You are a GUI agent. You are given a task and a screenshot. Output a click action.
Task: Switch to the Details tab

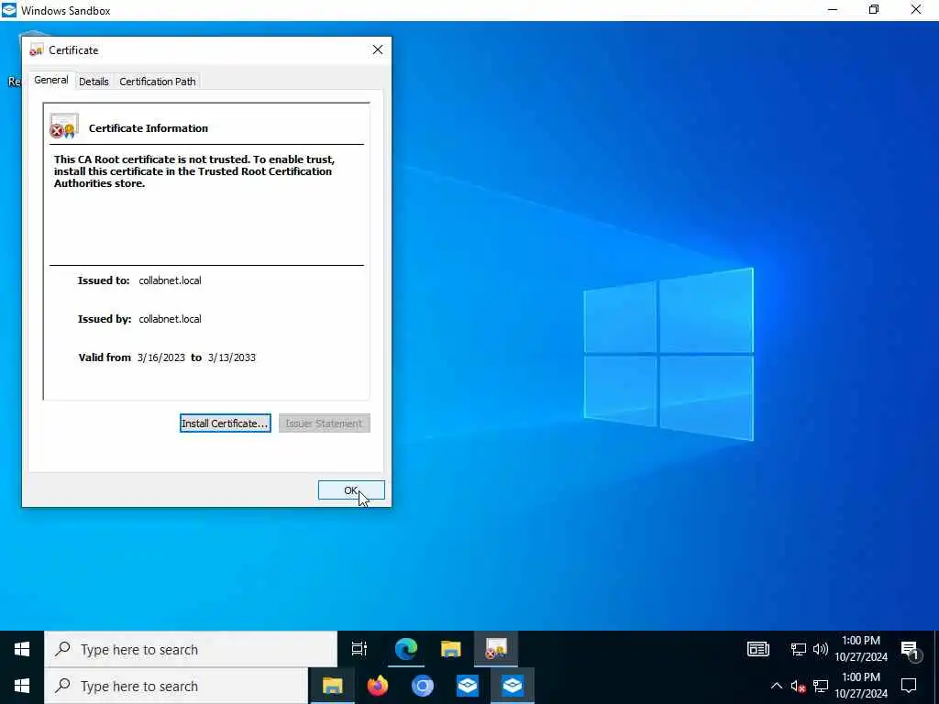point(94,82)
